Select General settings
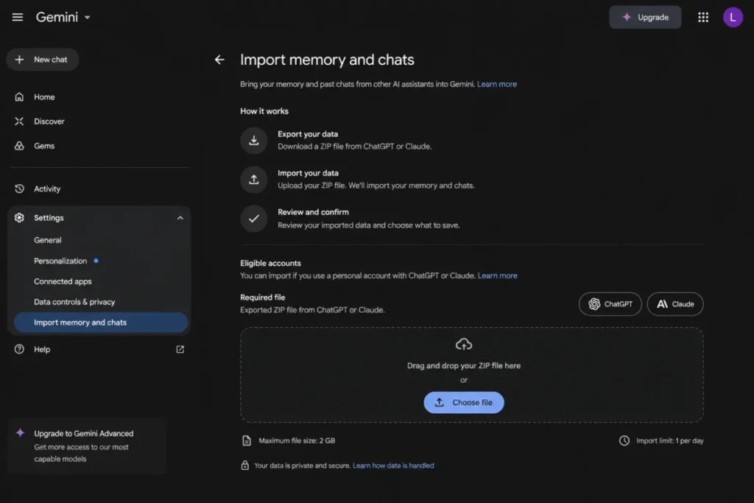Viewport: 754px width, 503px height. pos(48,240)
